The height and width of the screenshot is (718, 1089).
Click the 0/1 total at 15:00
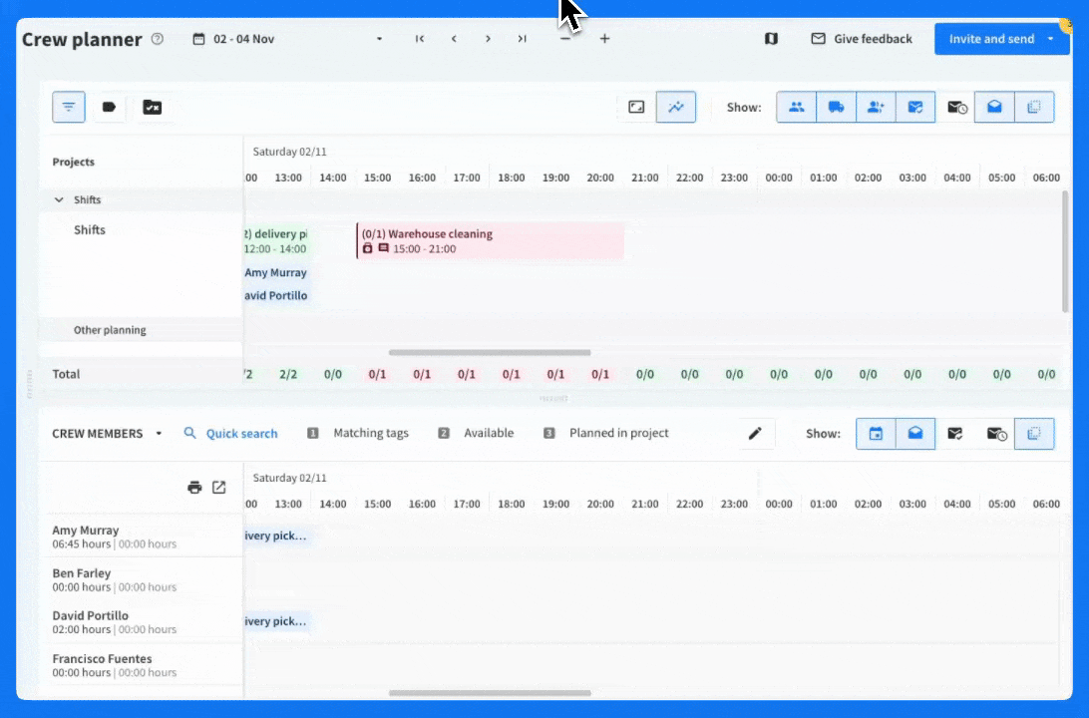[x=377, y=374]
